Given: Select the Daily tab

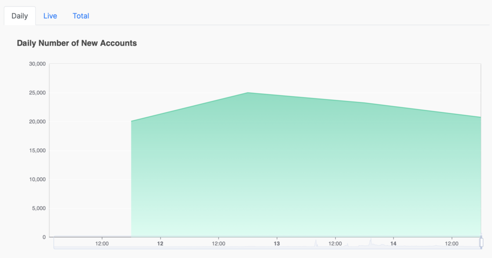Looking at the screenshot, I should coord(20,16).
